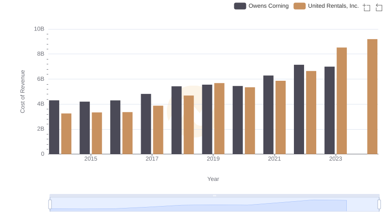Toggle Owens Corning series in legend

[x=261, y=6]
